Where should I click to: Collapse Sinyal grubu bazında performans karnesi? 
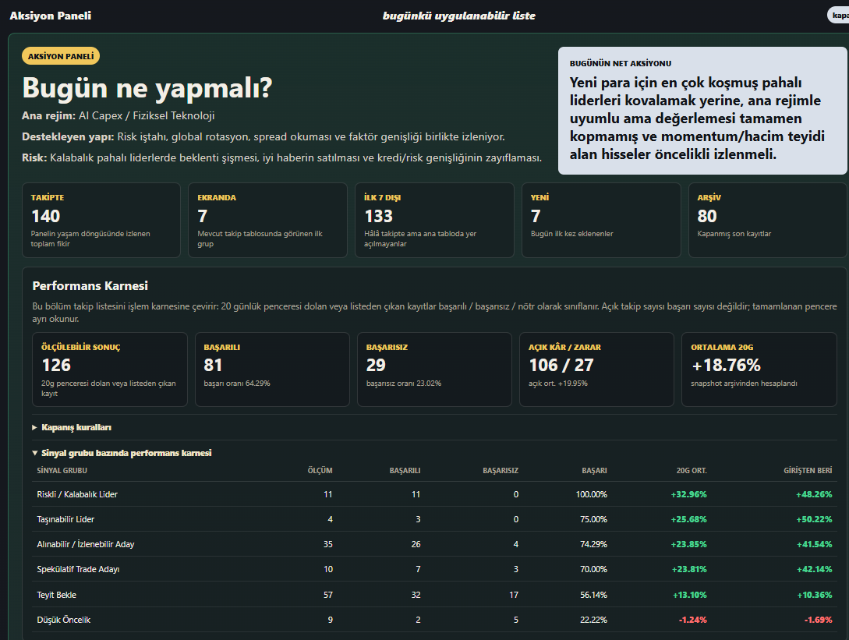pyautogui.click(x=122, y=453)
